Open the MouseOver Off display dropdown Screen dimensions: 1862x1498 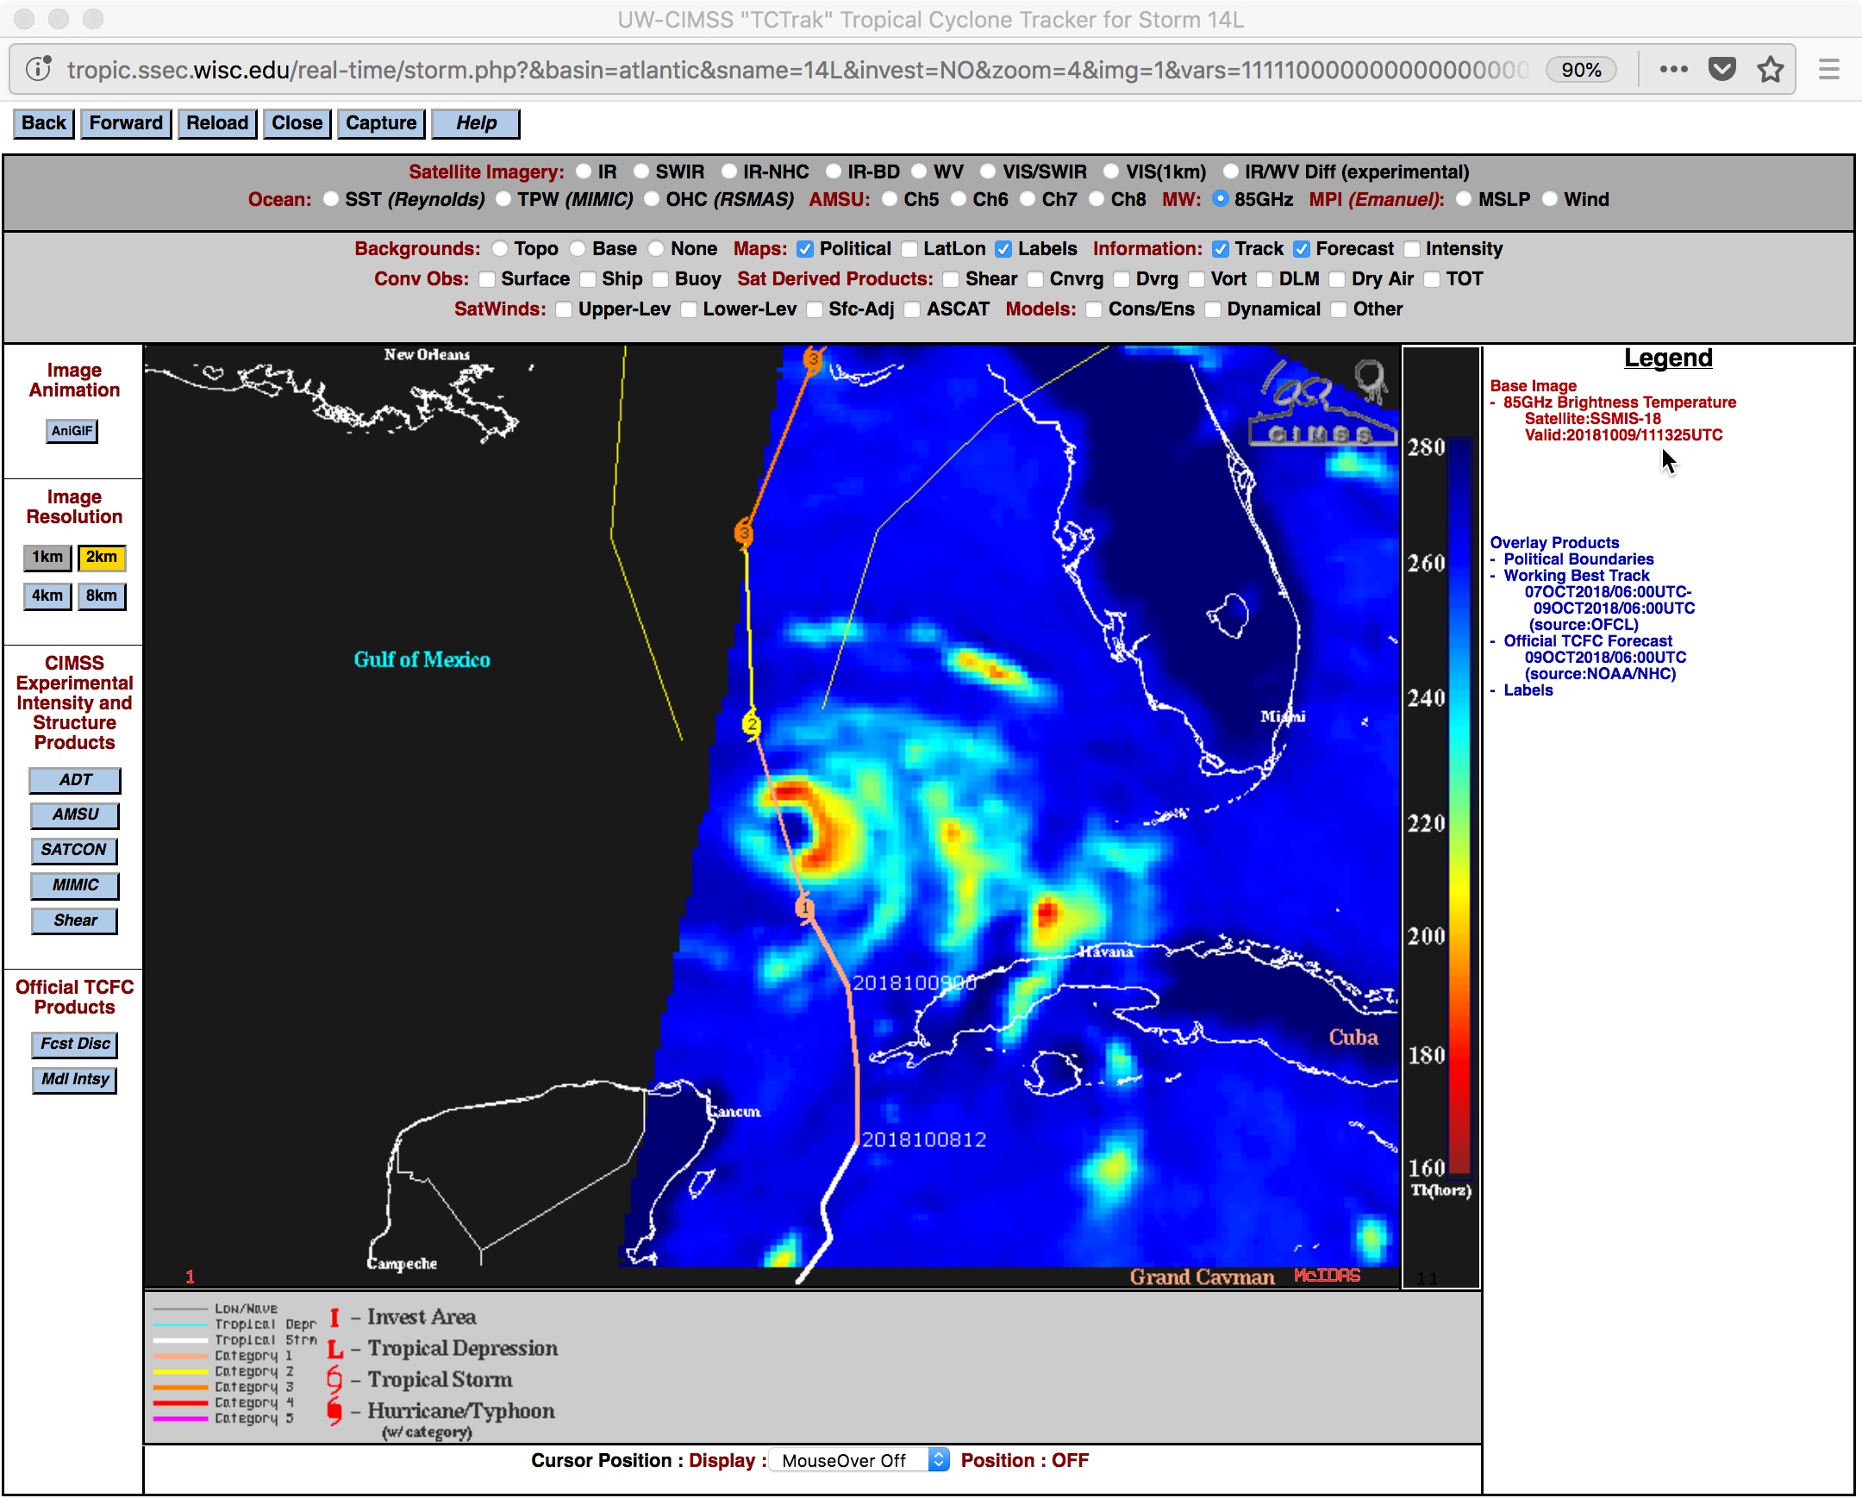859,1460
